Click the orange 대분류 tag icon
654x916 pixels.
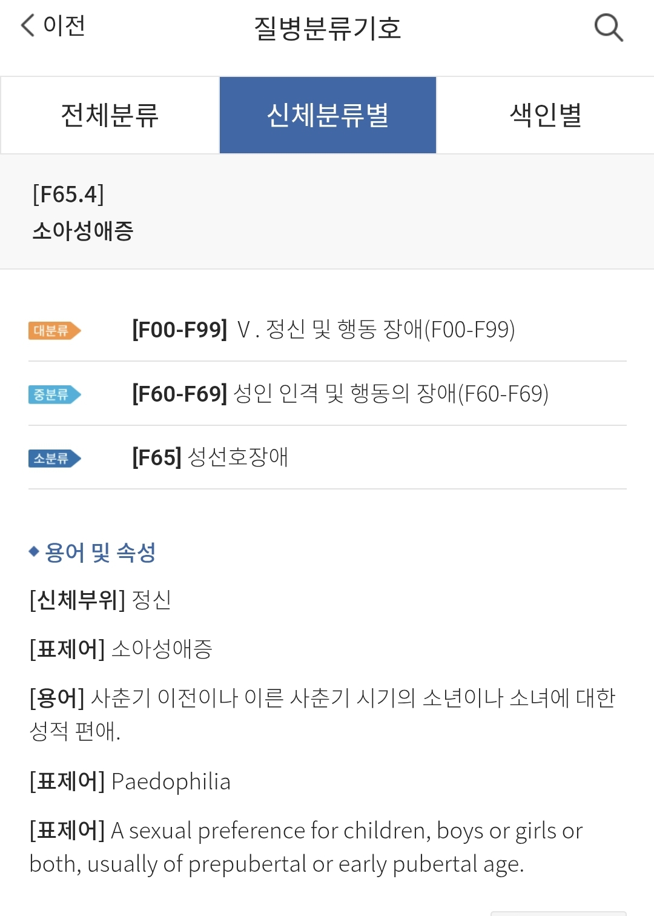[54, 331]
